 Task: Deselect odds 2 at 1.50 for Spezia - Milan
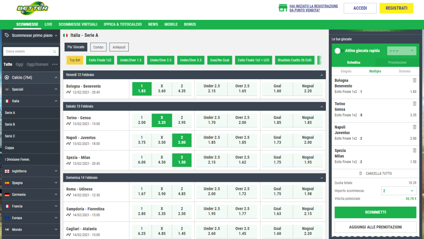tap(182, 160)
